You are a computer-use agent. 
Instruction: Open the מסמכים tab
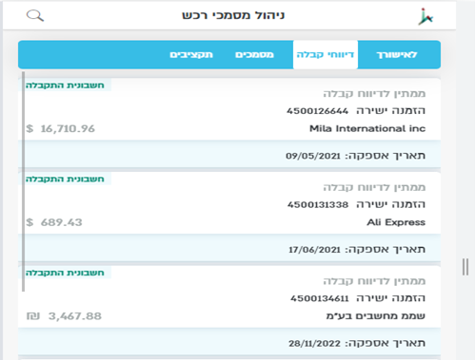point(254,54)
